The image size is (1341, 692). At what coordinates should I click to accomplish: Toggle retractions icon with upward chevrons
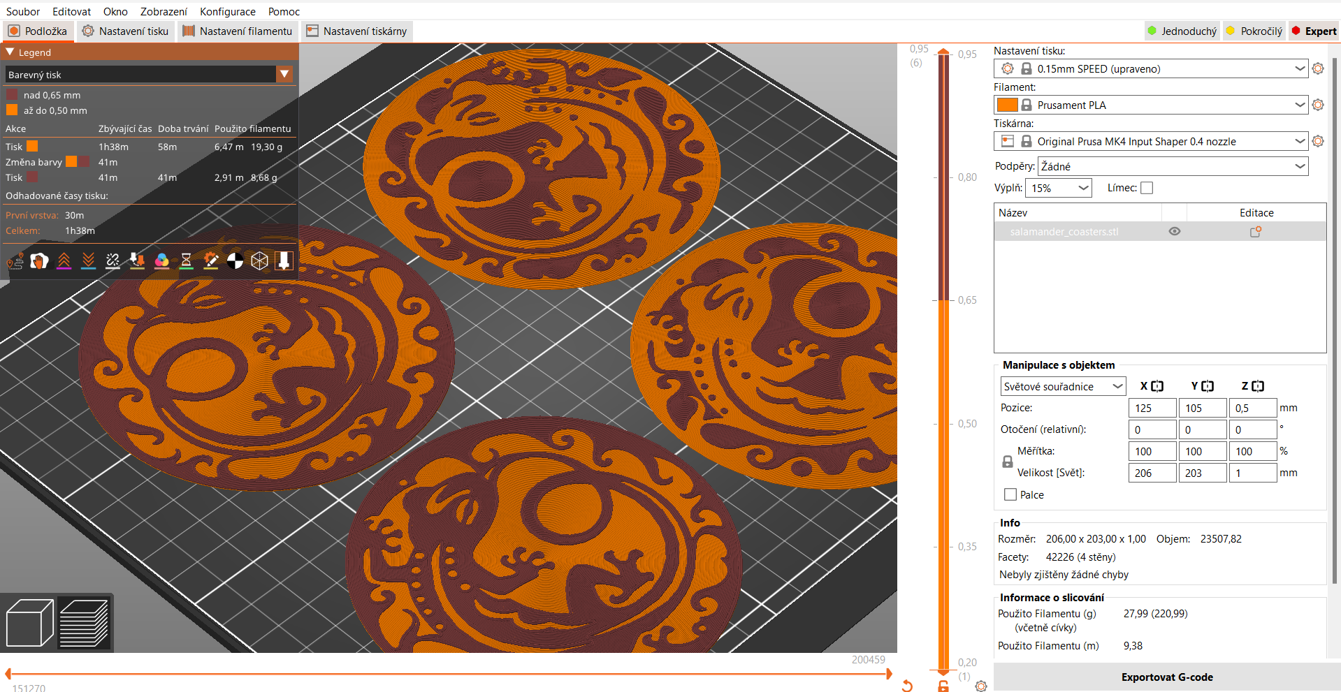click(64, 261)
